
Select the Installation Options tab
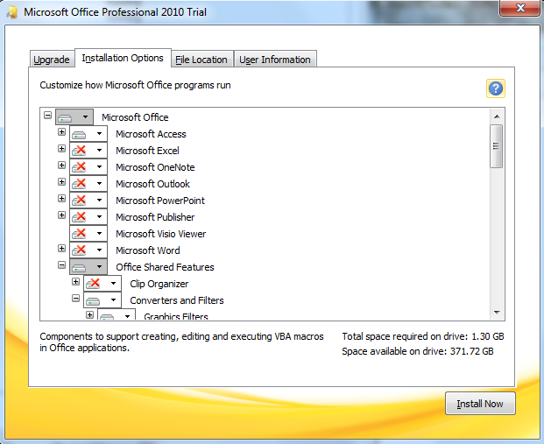tap(123, 58)
